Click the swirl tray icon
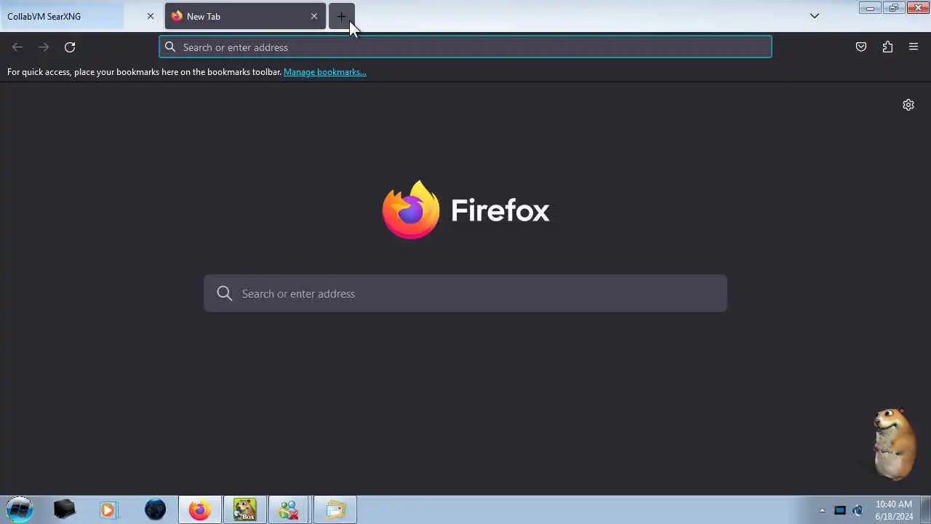The width and height of the screenshot is (931, 524). click(x=858, y=510)
